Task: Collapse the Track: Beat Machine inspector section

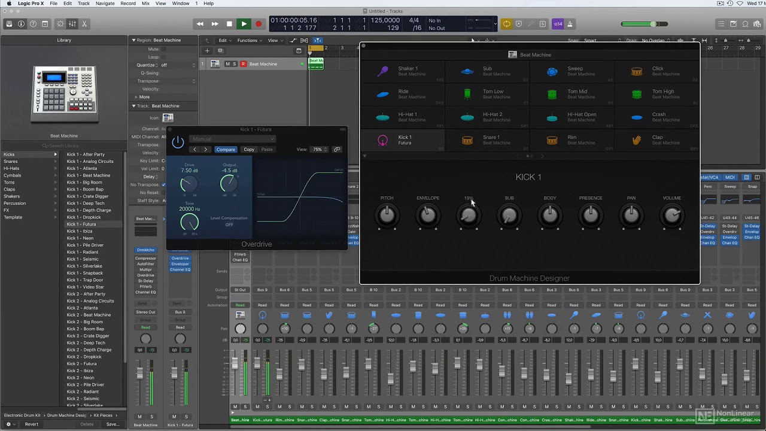Action: 133,106
